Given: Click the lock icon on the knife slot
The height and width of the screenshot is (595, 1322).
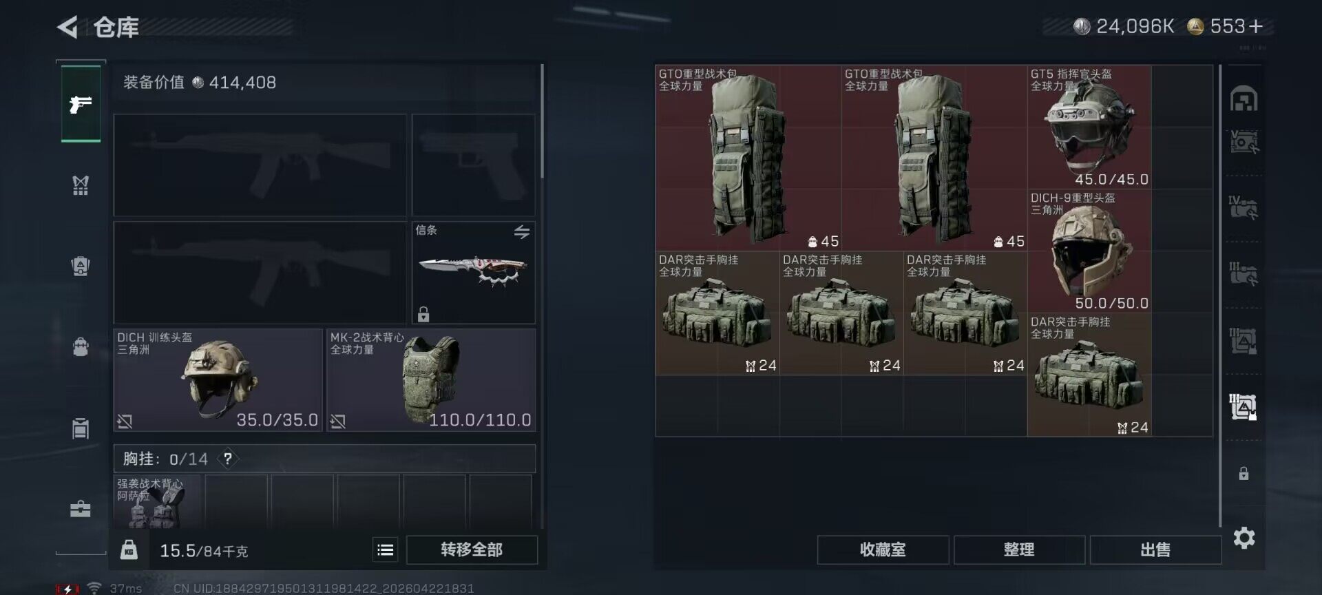Looking at the screenshot, I should [423, 314].
